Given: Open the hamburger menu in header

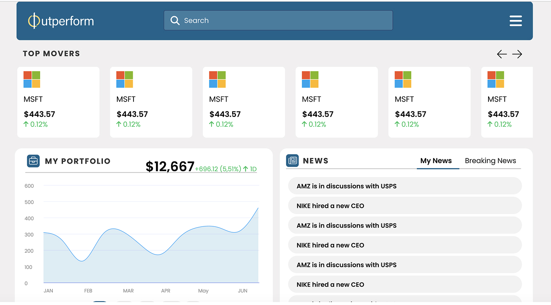Looking at the screenshot, I should pyautogui.click(x=515, y=21).
